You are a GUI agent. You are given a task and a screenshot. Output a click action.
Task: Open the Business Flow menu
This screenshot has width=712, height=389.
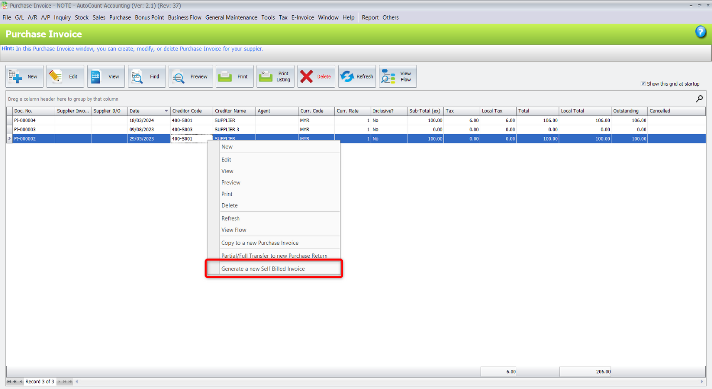(185, 17)
